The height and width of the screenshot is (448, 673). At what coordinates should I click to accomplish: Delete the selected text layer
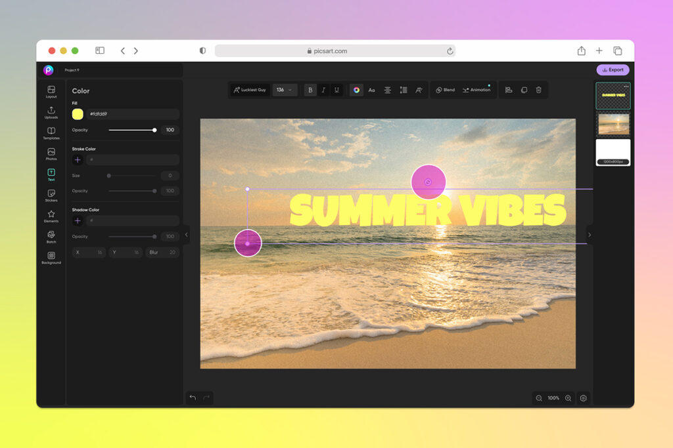(x=538, y=90)
